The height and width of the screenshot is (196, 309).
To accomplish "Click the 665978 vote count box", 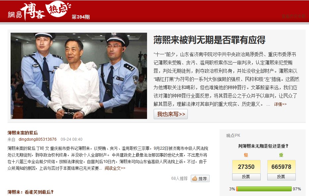I will [x=281, y=167].
